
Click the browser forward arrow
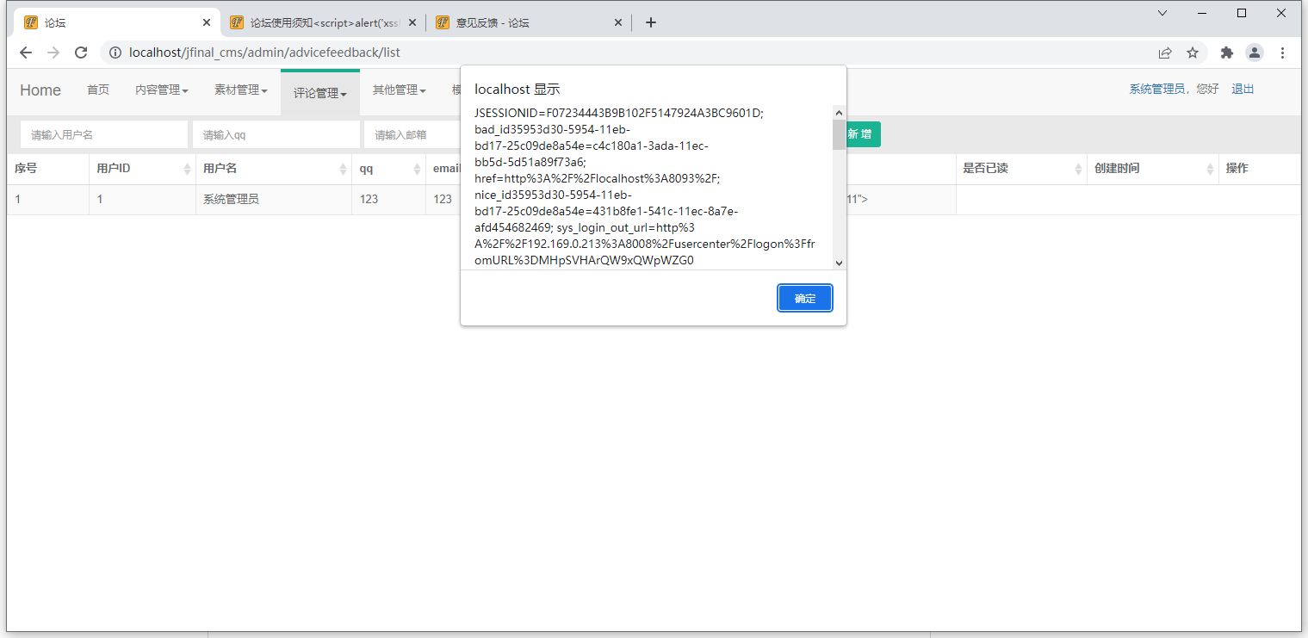pyautogui.click(x=53, y=53)
